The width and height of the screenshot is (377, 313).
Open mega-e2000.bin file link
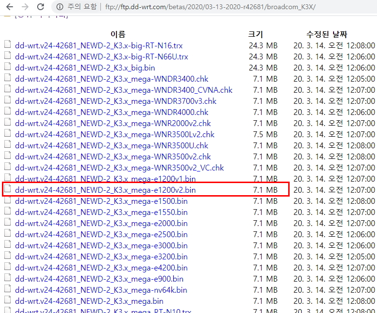click(x=101, y=223)
